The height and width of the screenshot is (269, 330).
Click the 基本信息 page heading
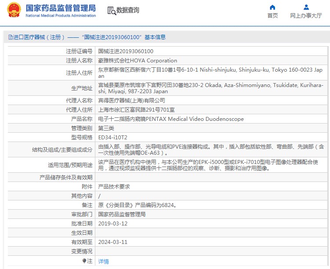[155, 37]
